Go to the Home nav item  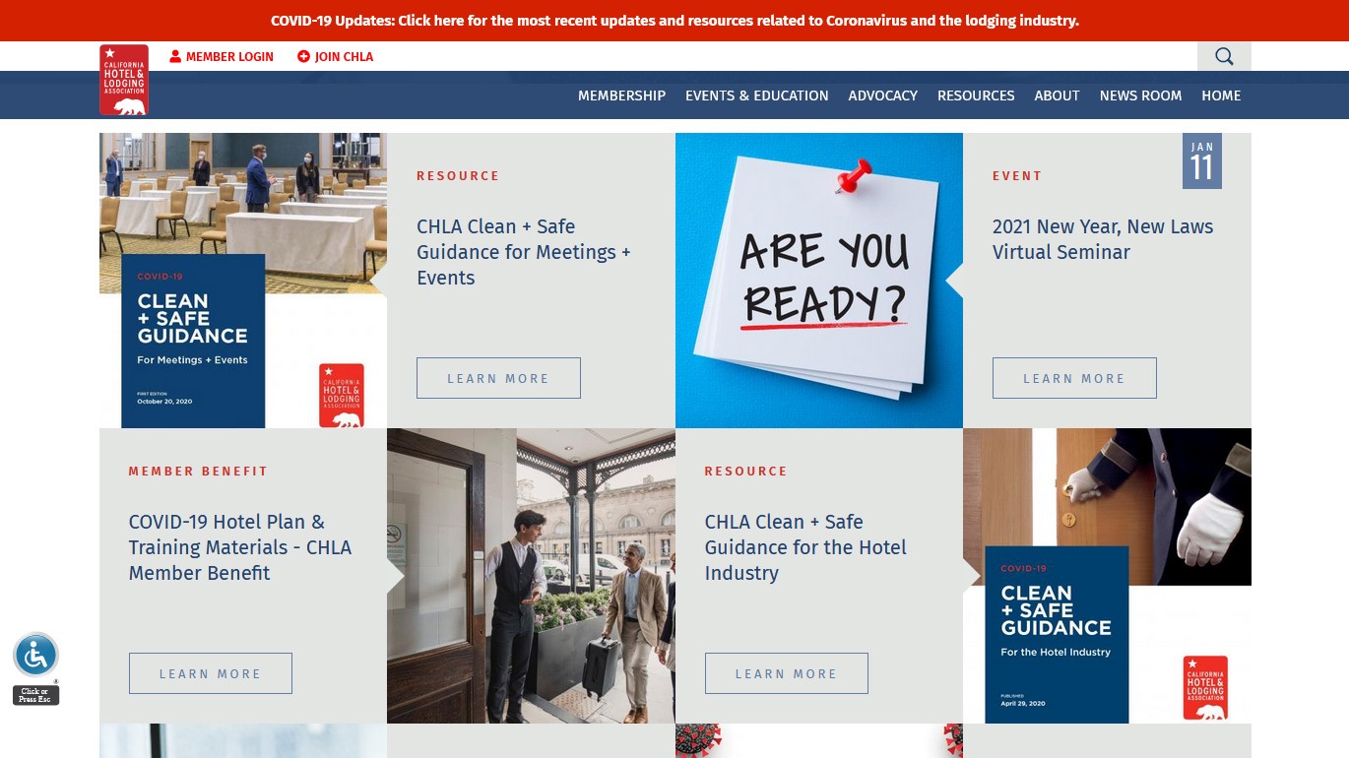pos(1221,95)
